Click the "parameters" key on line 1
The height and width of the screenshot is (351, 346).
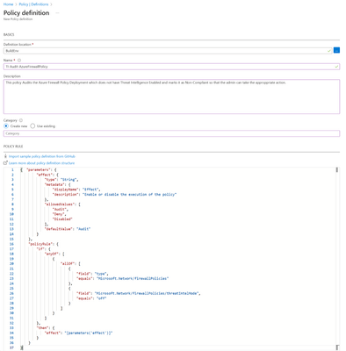click(x=39, y=169)
